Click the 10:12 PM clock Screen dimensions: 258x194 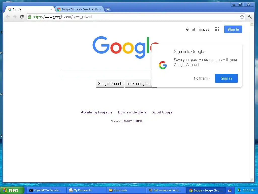click(249, 190)
